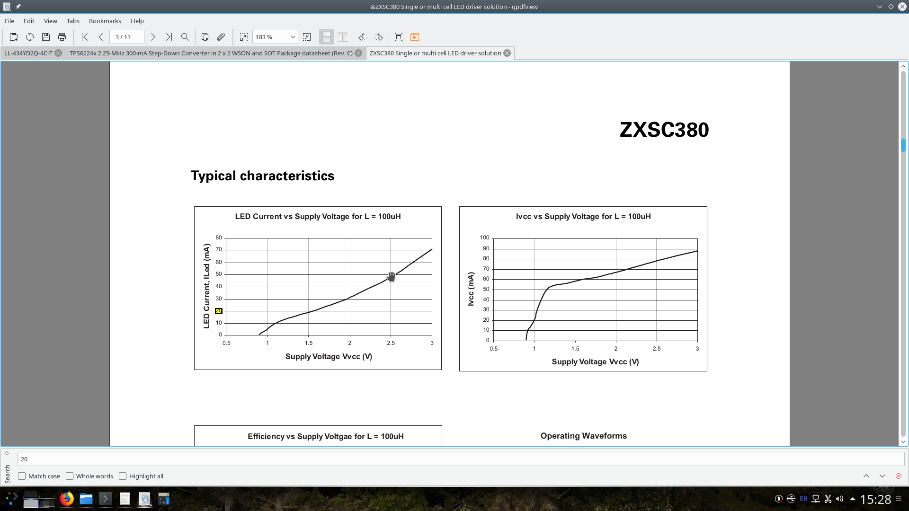Click the copy to clipboard mode icon
Viewport: 909px width, 511px height.
point(205,37)
